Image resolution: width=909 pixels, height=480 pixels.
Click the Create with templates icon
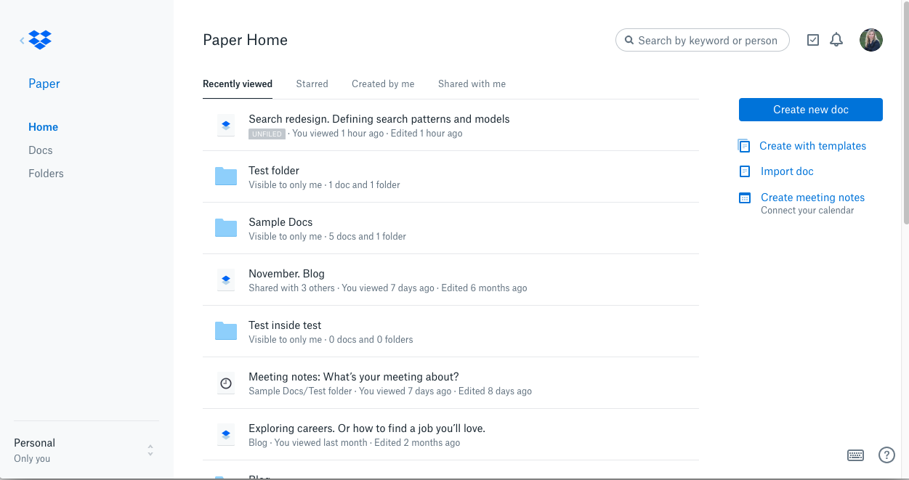coord(744,146)
